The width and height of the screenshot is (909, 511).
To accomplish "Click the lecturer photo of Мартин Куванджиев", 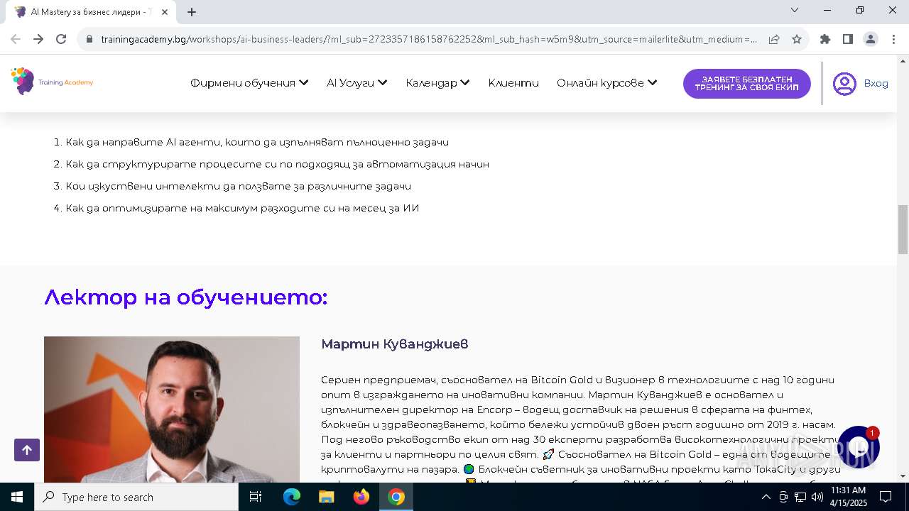I will 172,410.
